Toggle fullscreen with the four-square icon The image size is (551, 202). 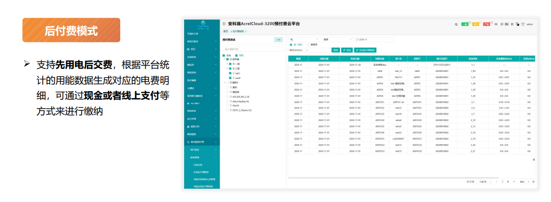pyautogui.click(x=512, y=24)
